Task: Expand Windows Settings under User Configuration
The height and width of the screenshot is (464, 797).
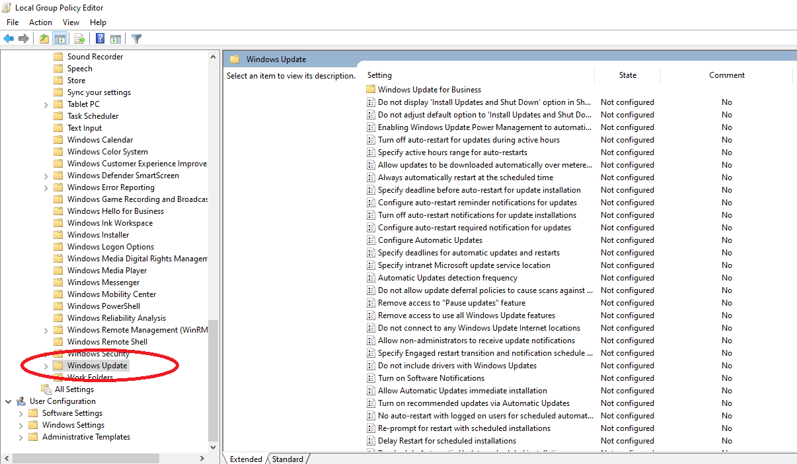Action: click(20, 425)
